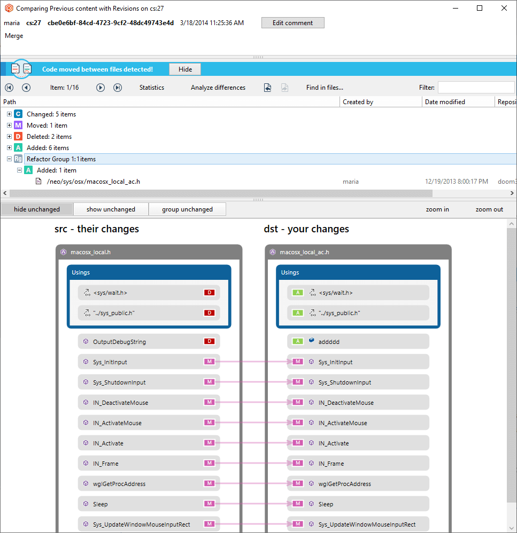Sort by Created by column header
Viewport: 517px width, 533px height.
(381, 101)
